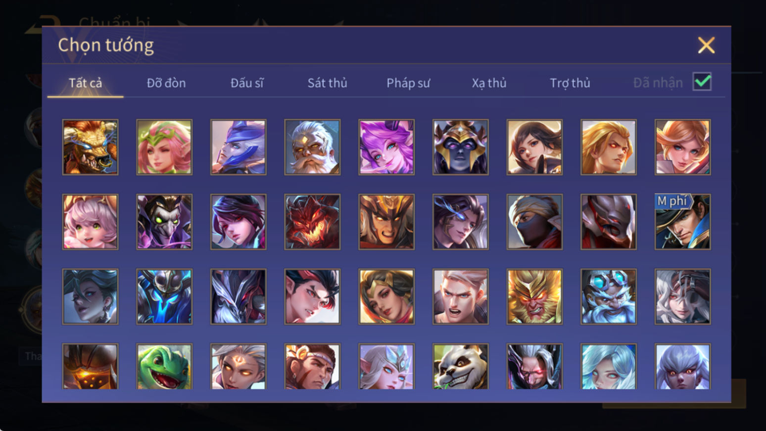Choose the masked ninja hero portrait
The width and height of the screenshot is (766, 431).
[534, 222]
